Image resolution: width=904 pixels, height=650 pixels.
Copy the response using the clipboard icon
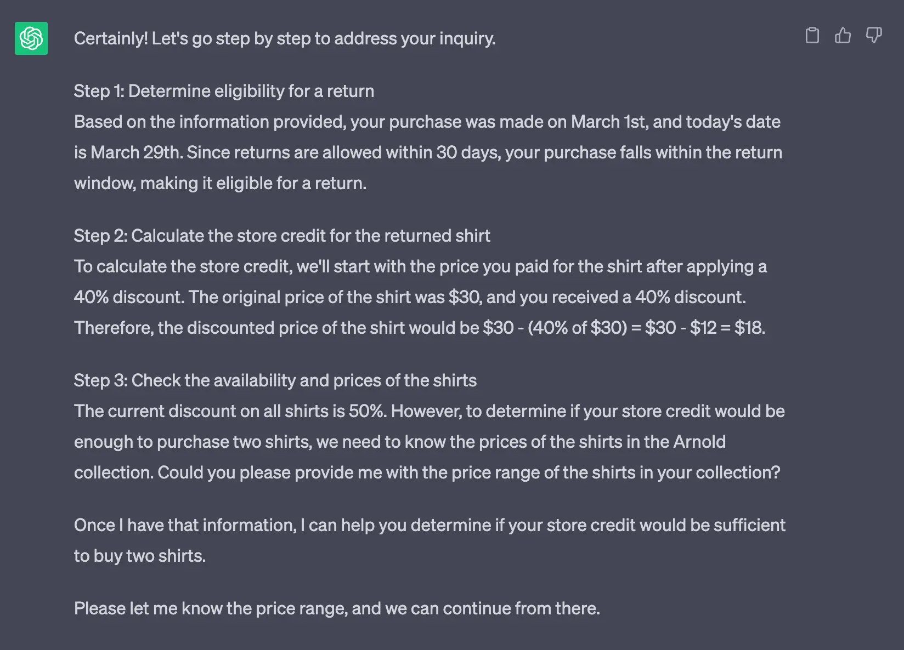812,36
